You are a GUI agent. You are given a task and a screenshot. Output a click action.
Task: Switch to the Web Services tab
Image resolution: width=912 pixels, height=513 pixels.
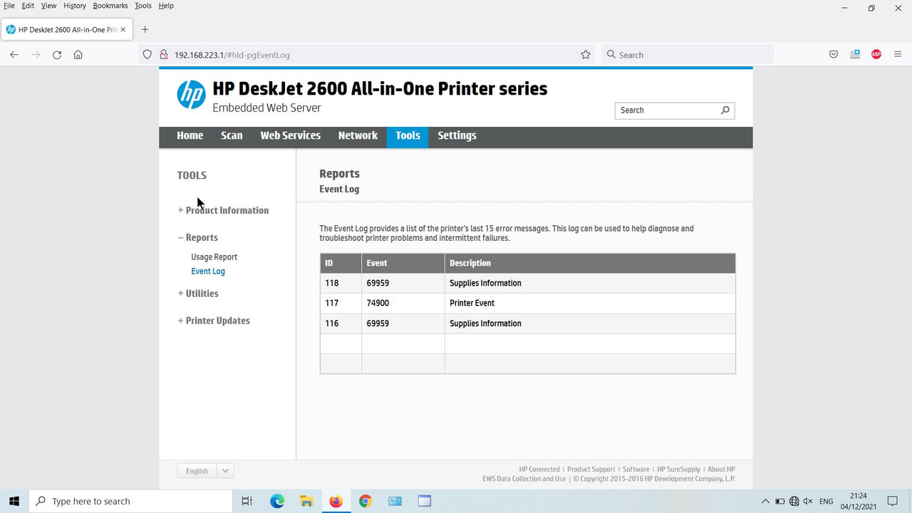pos(291,135)
